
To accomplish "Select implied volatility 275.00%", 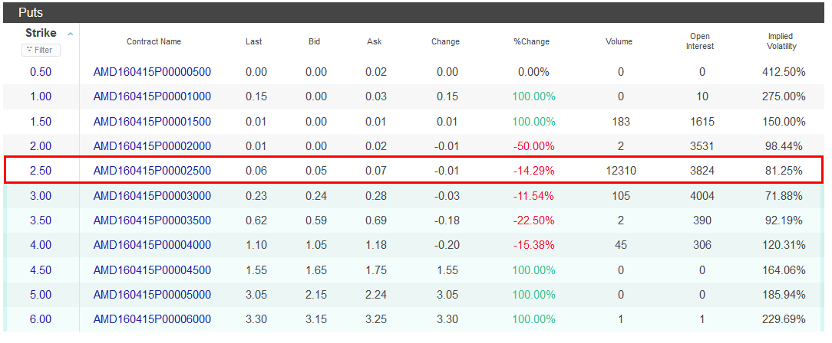I will (782, 97).
